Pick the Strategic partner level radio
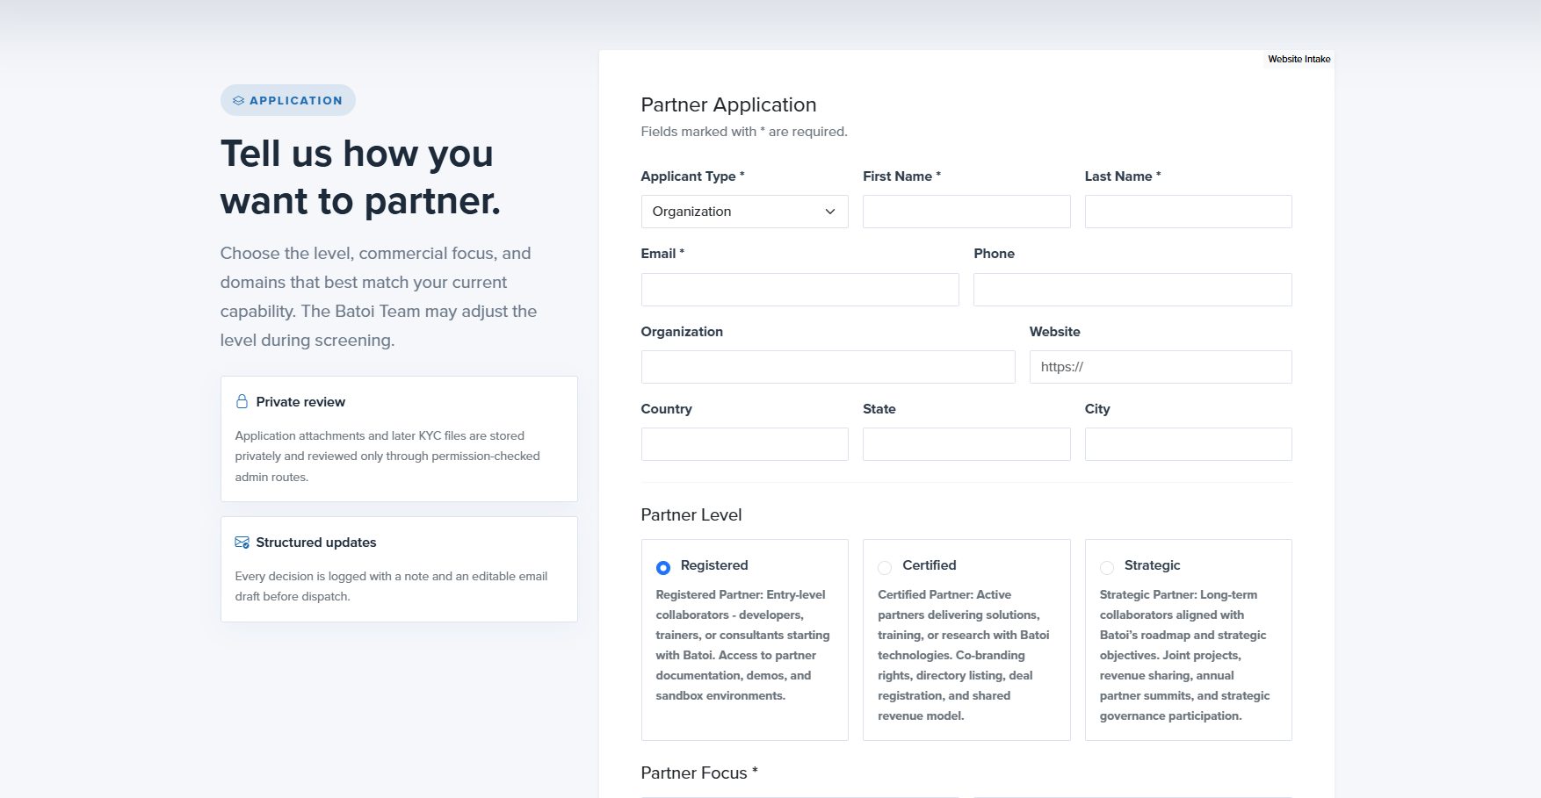 [1107, 568]
